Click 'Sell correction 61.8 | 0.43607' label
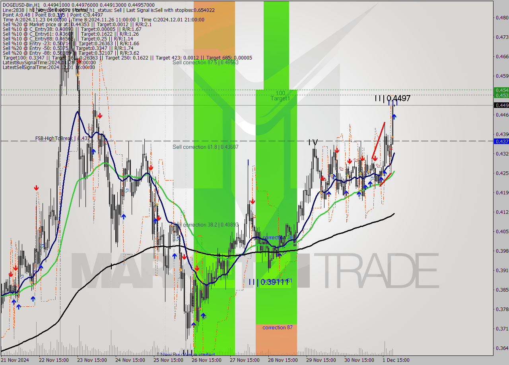Screen dimensions: 509x365 pyautogui.click(x=206, y=147)
